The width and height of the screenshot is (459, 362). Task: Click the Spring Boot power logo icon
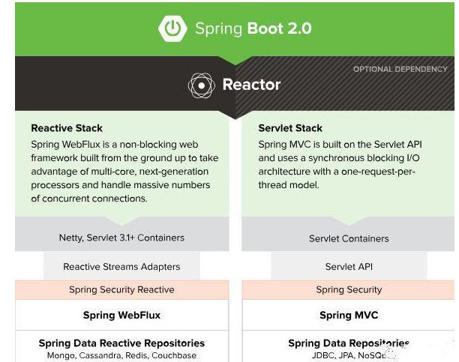172,28
